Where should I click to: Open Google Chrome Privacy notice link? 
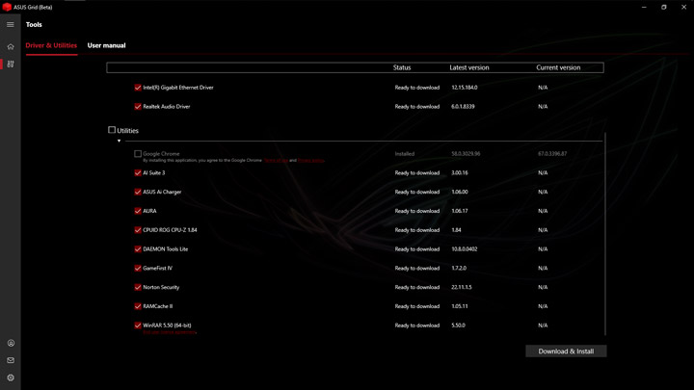point(310,161)
